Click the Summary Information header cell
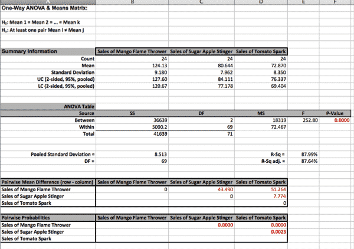 [x=48, y=51]
